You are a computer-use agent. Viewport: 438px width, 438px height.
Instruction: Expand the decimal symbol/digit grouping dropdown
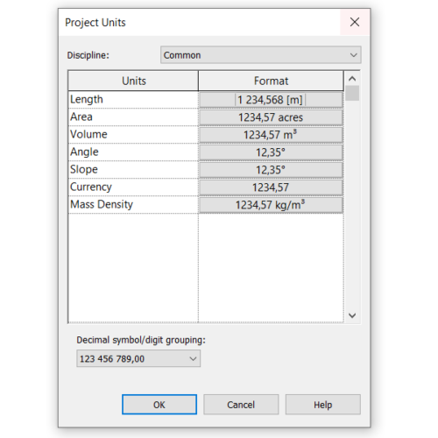click(138, 358)
